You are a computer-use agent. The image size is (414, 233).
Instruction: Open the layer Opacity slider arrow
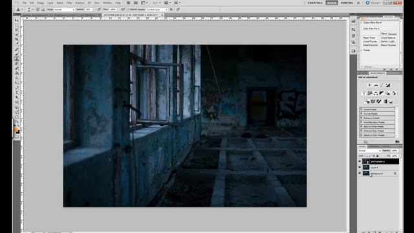(400, 151)
